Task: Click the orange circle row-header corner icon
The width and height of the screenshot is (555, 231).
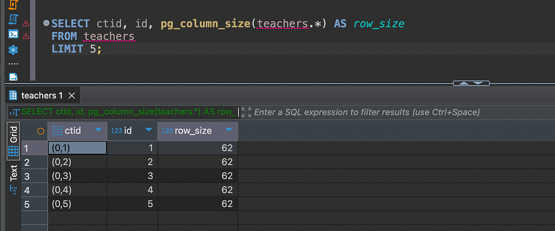Action: click(41, 131)
